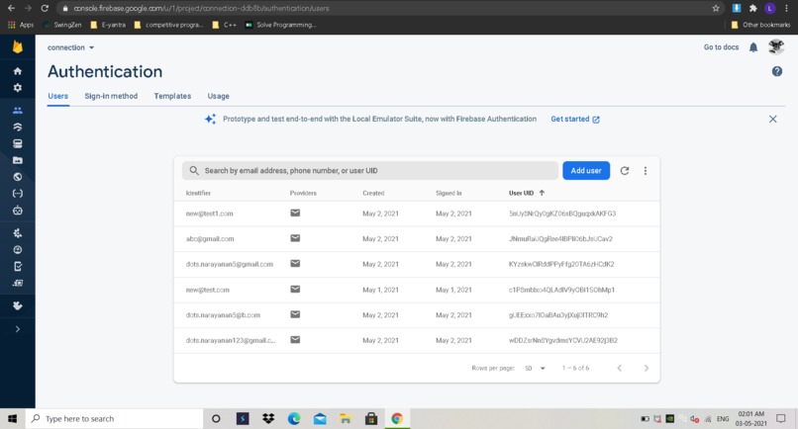
Task: Click Add user button
Action: click(586, 171)
